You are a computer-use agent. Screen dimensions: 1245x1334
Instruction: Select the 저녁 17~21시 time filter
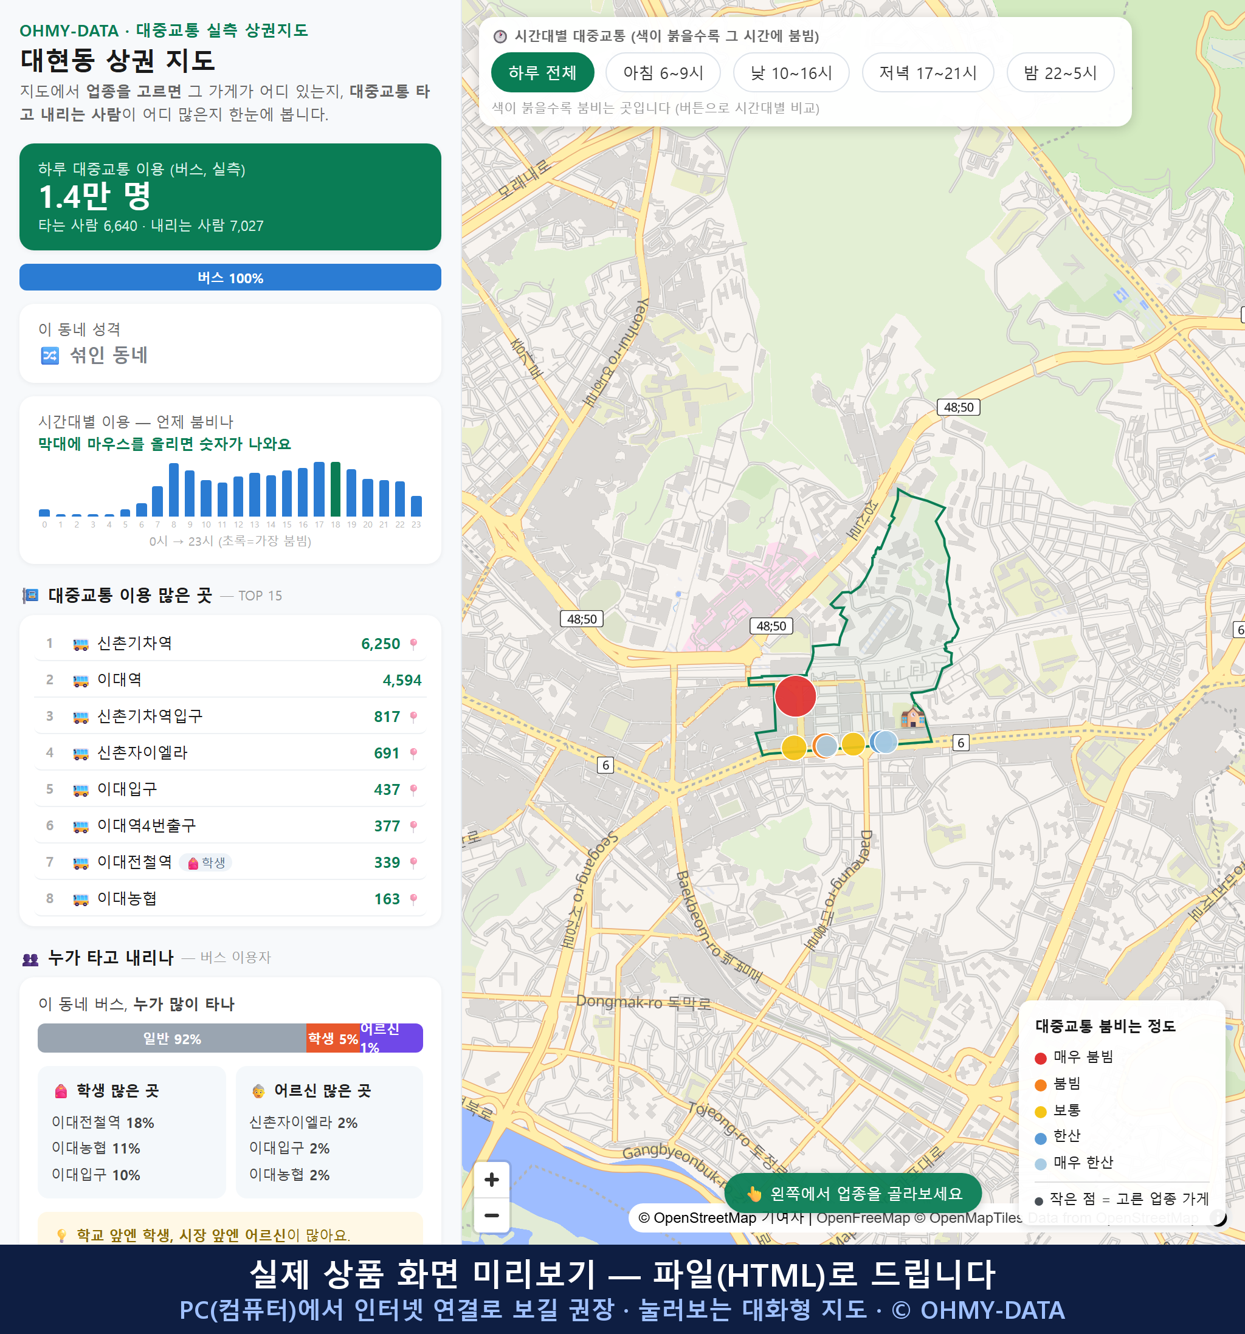coord(927,72)
